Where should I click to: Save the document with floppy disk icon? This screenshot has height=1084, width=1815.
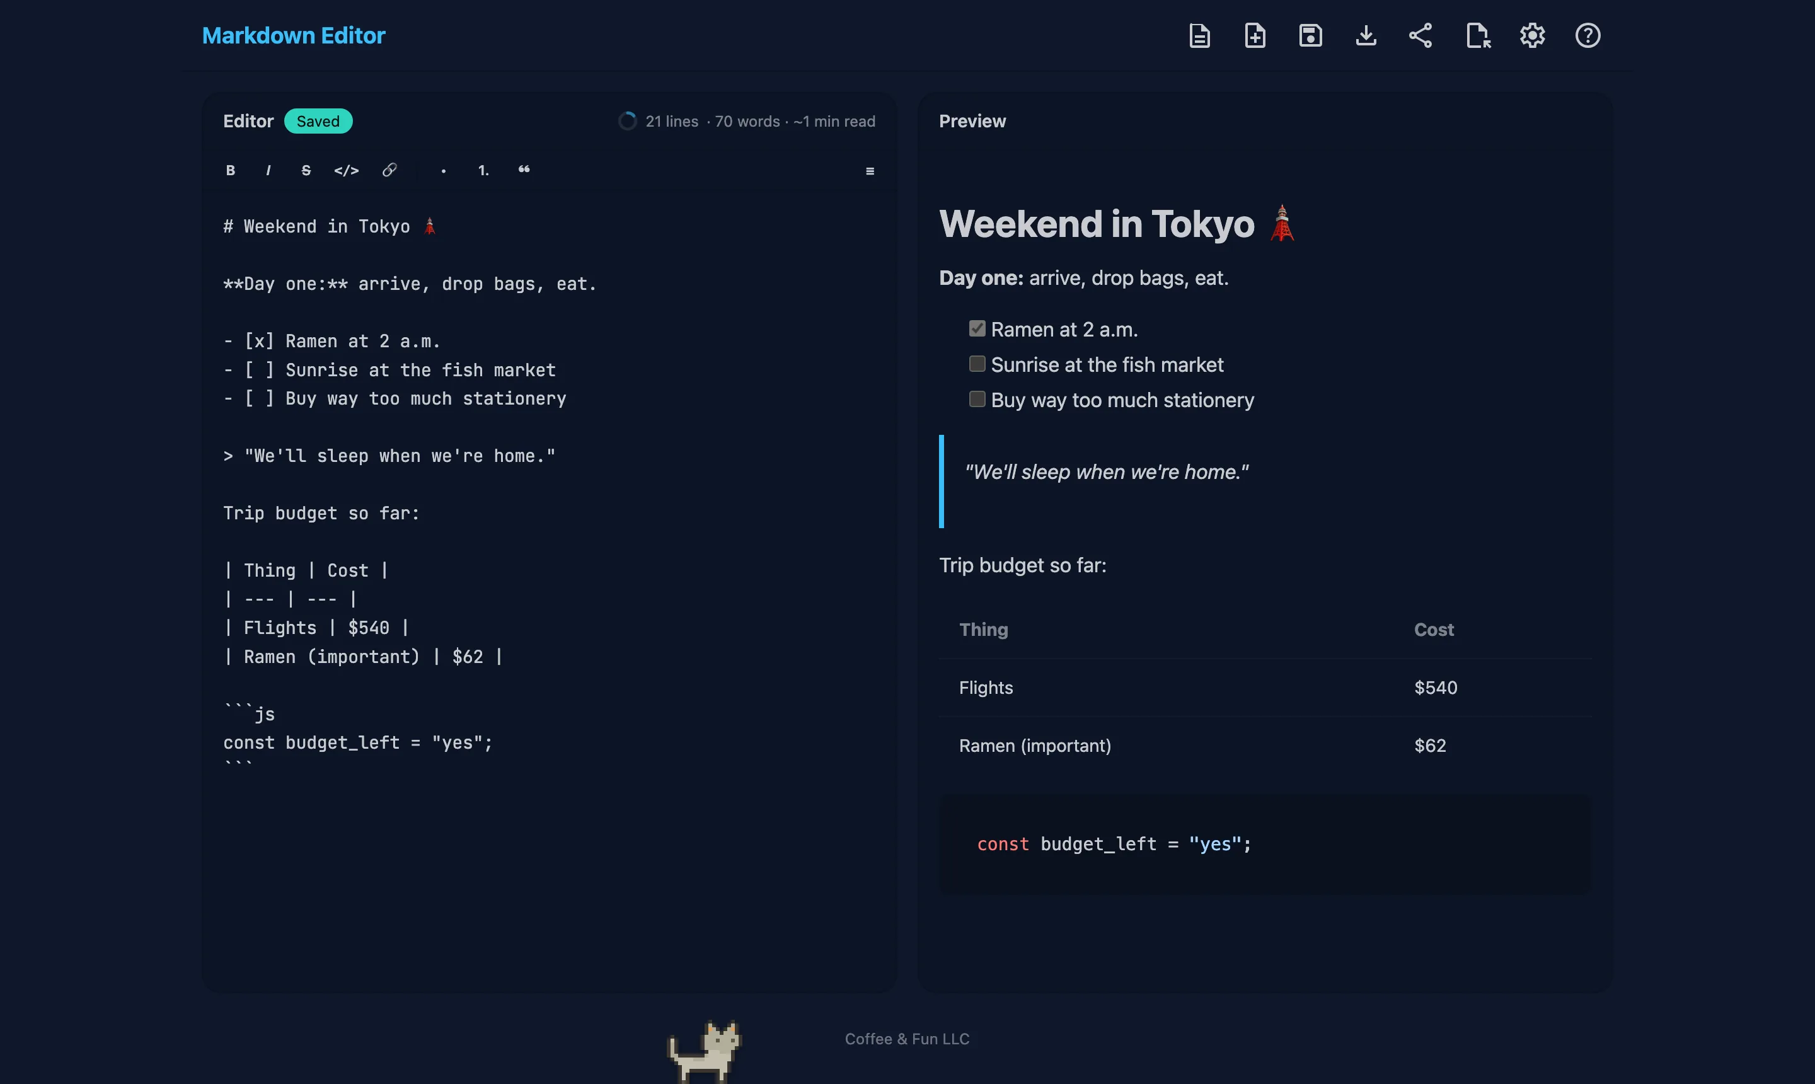1310,36
